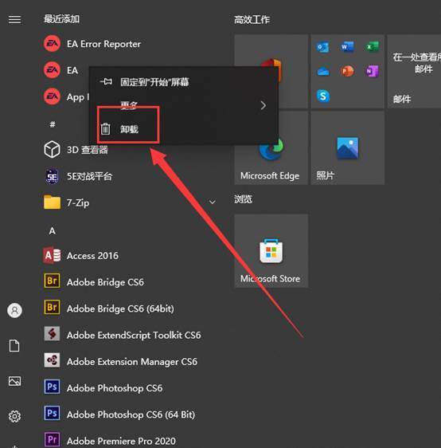This screenshot has height=448, width=441.
Task: Click the Adobe Photoshop CS6 (64 Bit) label
Action: 131,415
